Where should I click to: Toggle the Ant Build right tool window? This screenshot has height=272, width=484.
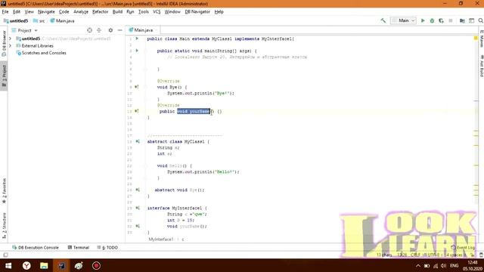tap(481, 66)
